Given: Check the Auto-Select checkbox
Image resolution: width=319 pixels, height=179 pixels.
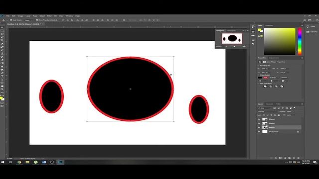Looking at the screenshot, I should coord(11,20).
